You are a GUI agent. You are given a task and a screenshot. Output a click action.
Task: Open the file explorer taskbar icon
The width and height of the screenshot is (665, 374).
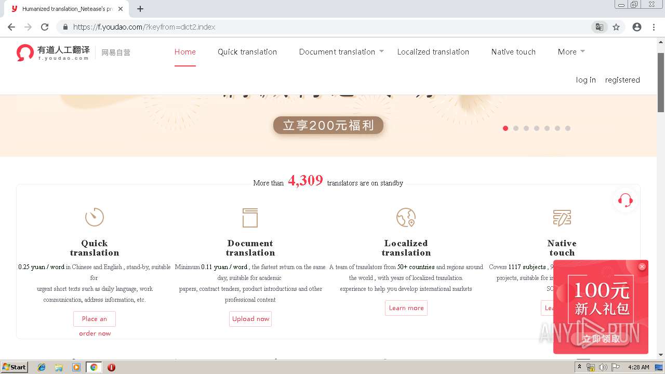click(59, 367)
